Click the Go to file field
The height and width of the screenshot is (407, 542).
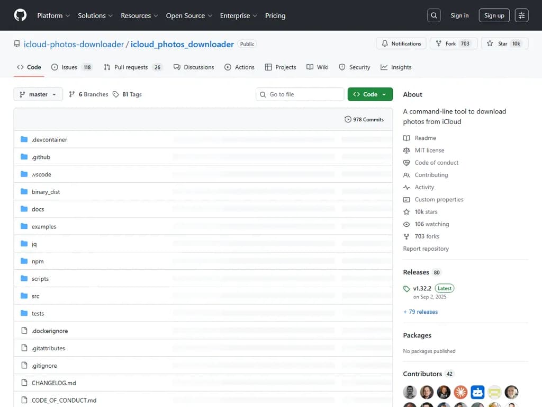[300, 94]
